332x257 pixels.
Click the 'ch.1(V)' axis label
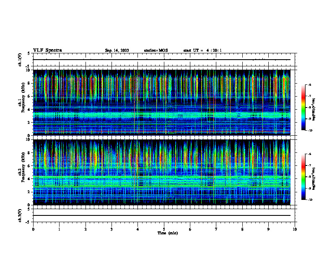tap(20, 60)
